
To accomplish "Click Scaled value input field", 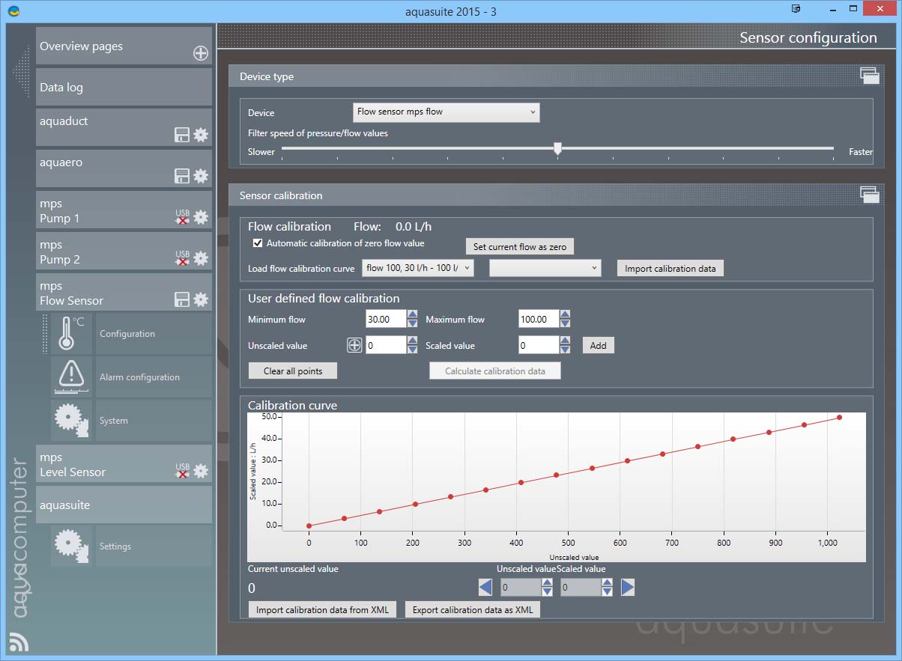I will point(539,344).
